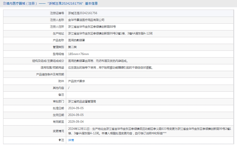This screenshot has width=237, height=145.
Task: Click the bullet icon beside 注 label
Action: click(59, 140)
